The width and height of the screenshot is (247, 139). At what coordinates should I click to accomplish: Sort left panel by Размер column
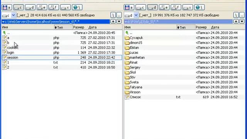coord(80,27)
